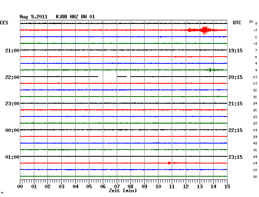Click the "21:00" local time label
The image size is (259, 197).
click(12, 51)
